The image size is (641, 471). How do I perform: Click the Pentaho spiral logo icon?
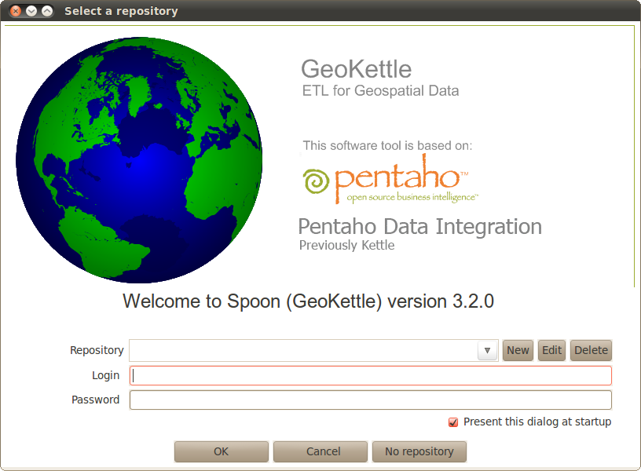click(316, 181)
